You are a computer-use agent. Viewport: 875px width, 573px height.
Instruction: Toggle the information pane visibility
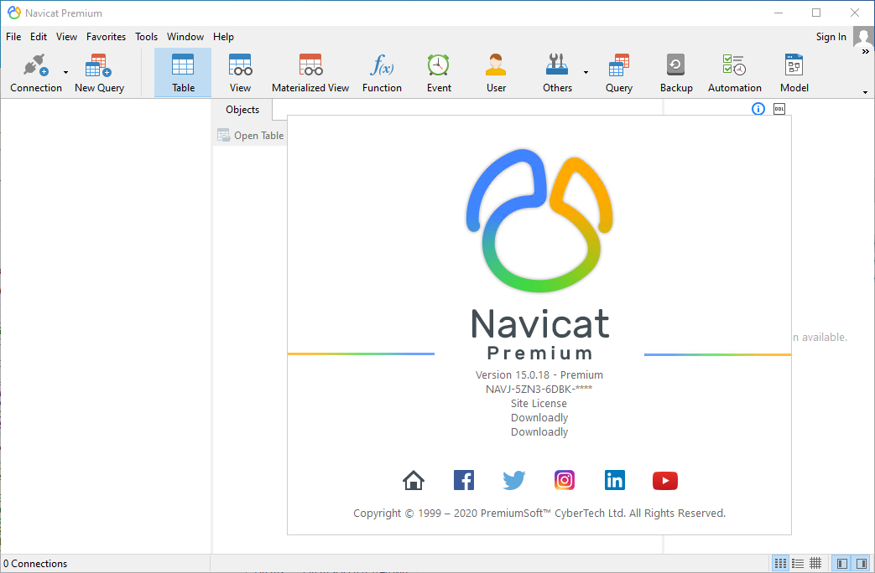coord(862,563)
